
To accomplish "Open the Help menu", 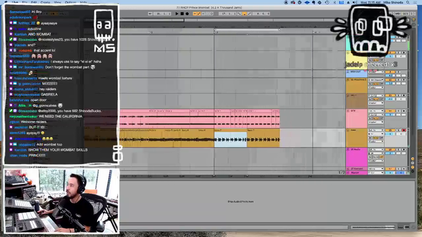I will (84, 3).
